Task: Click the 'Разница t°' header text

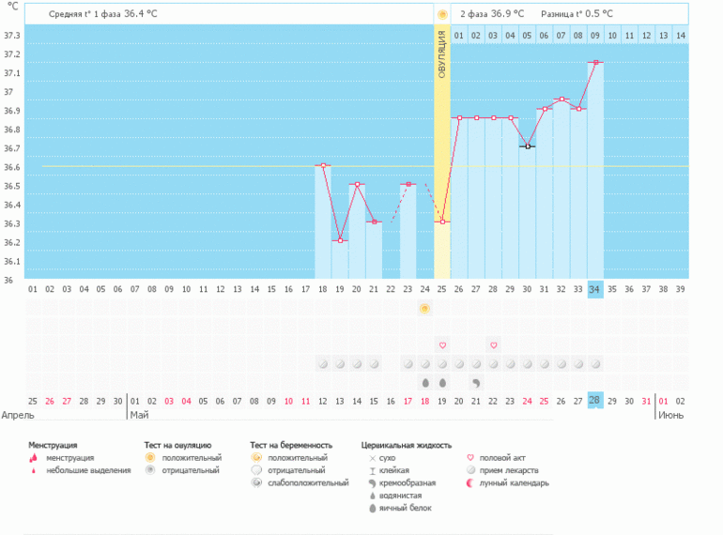Action: pos(577,14)
